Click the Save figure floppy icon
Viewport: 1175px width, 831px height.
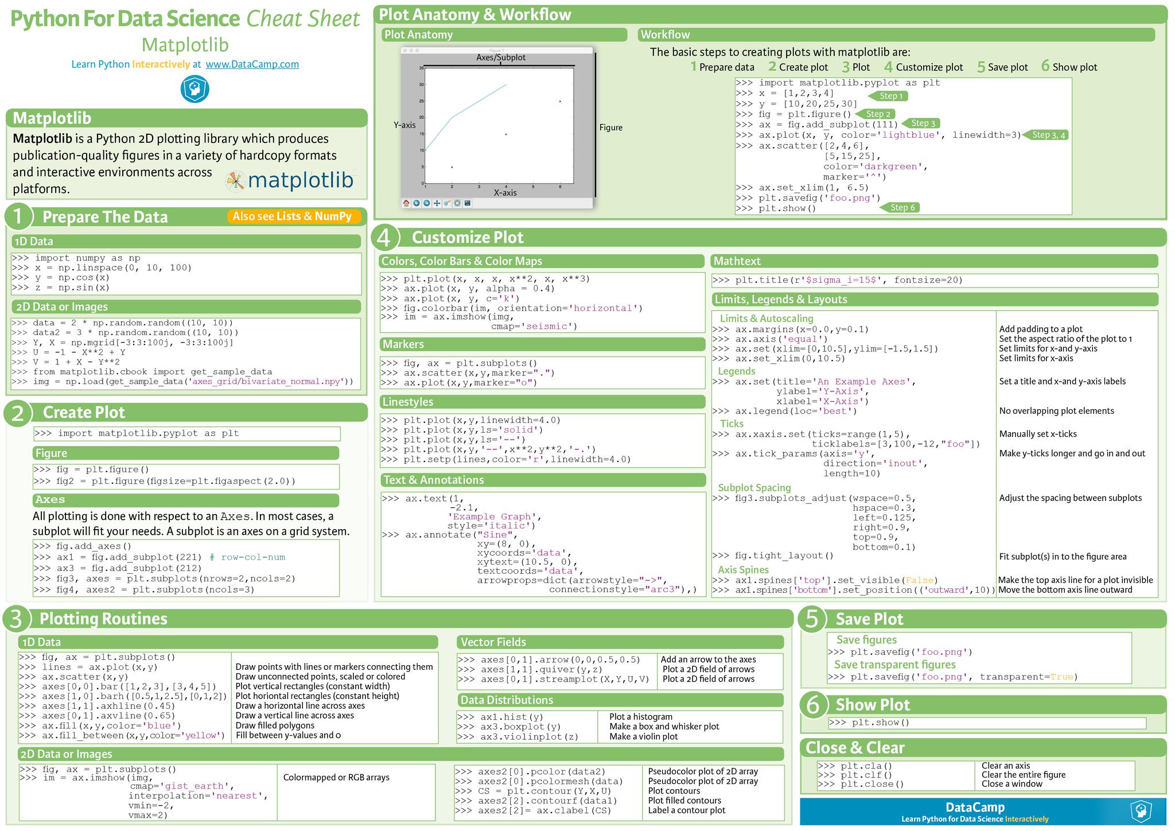[x=468, y=203]
